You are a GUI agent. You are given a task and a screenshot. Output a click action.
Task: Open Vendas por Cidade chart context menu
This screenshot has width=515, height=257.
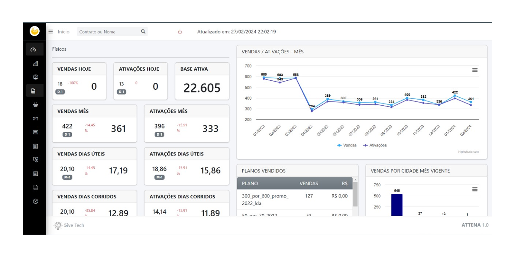[x=475, y=189]
